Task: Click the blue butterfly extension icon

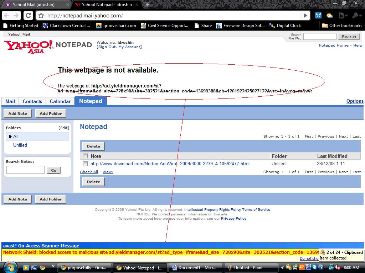Action: [318, 16]
